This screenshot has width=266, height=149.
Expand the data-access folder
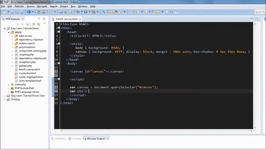tap(12, 36)
